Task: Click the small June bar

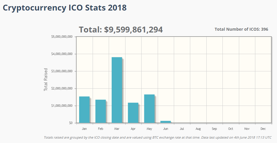Action: tap(166, 122)
